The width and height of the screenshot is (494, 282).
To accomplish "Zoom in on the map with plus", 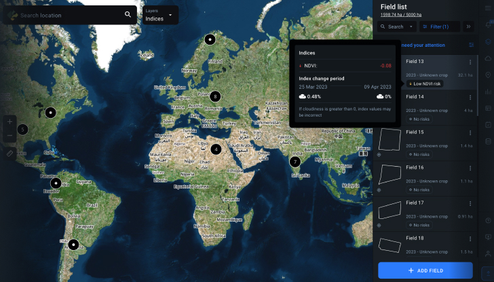I will coord(9,122).
